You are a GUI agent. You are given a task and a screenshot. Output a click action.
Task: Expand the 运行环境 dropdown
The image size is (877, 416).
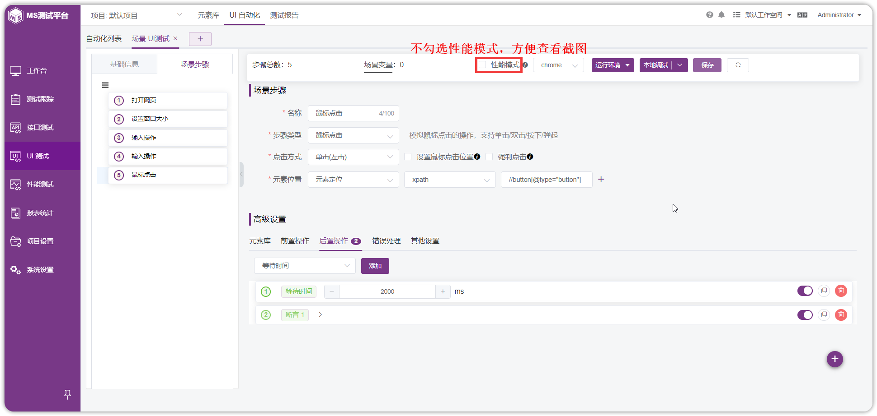point(613,65)
